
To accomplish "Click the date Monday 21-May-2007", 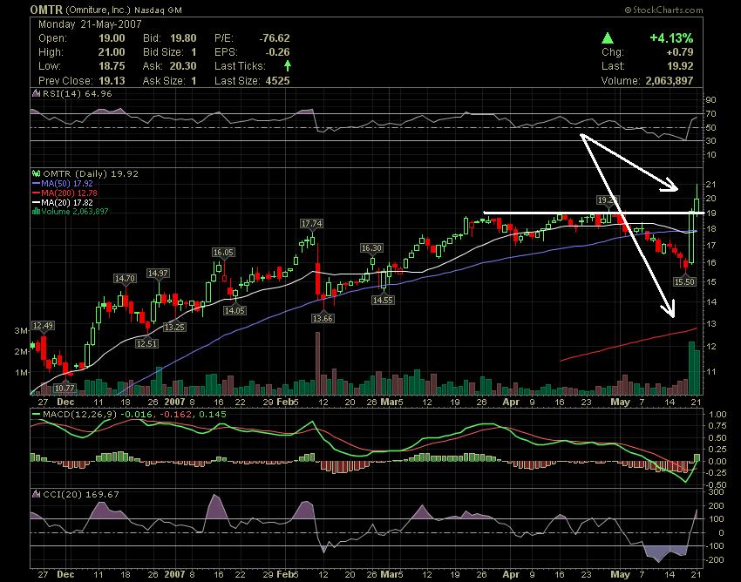I will tap(90, 24).
